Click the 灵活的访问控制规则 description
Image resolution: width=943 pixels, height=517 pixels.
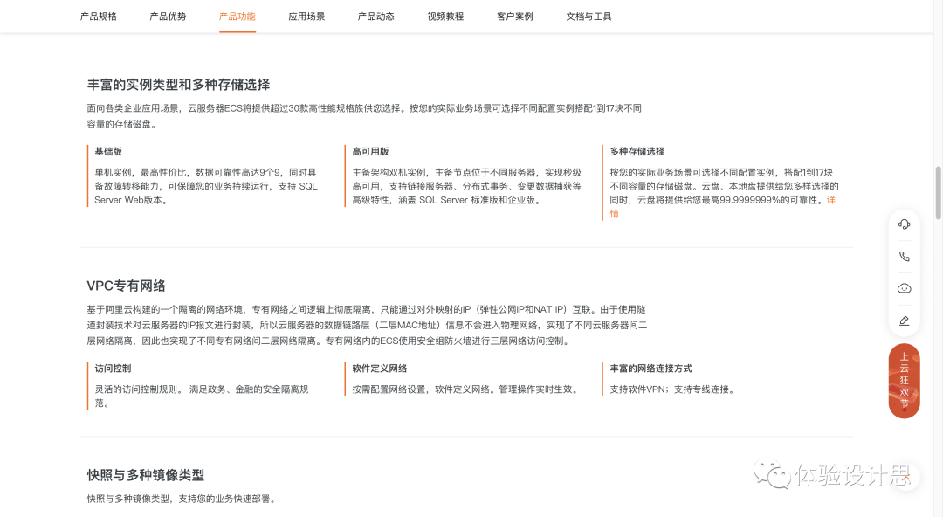(202, 396)
